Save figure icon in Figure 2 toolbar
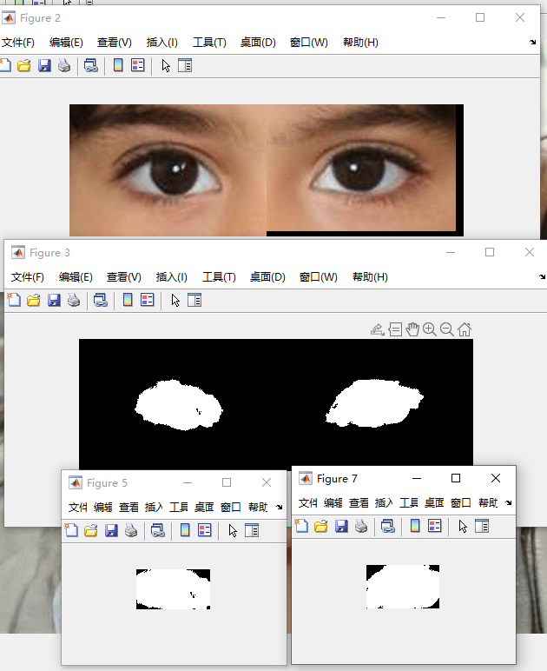 coord(44,65)
